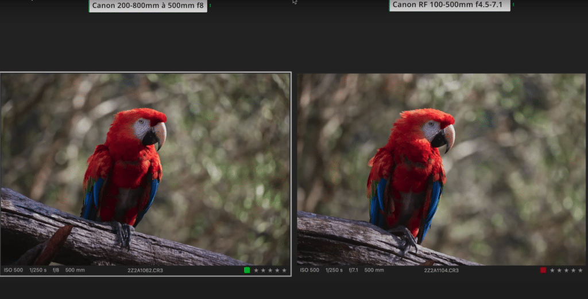Click the "Canon RF 100-500mm f4.5-7.1" label

point(450,5)
